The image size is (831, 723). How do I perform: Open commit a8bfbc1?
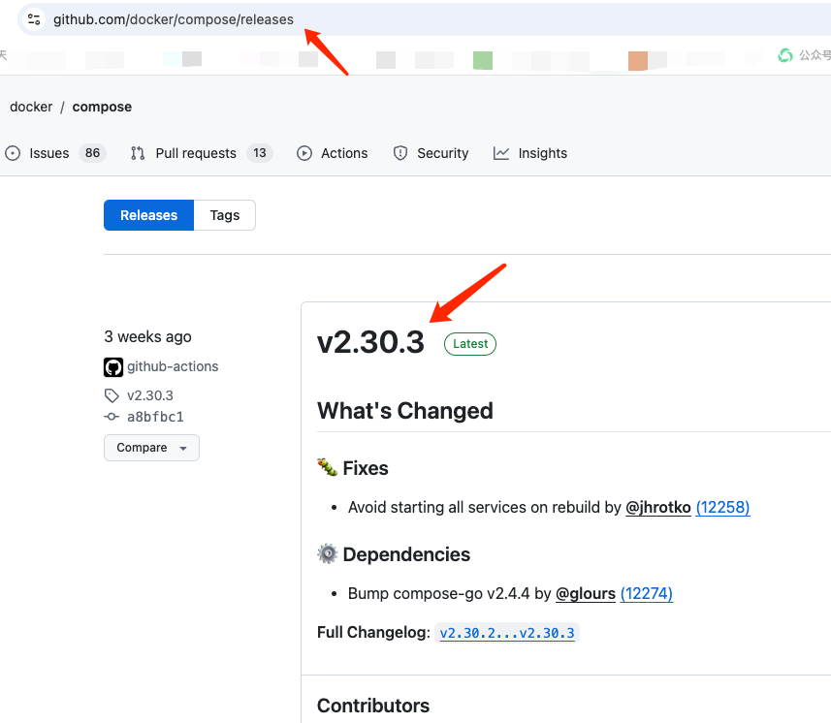coord(155,417)
